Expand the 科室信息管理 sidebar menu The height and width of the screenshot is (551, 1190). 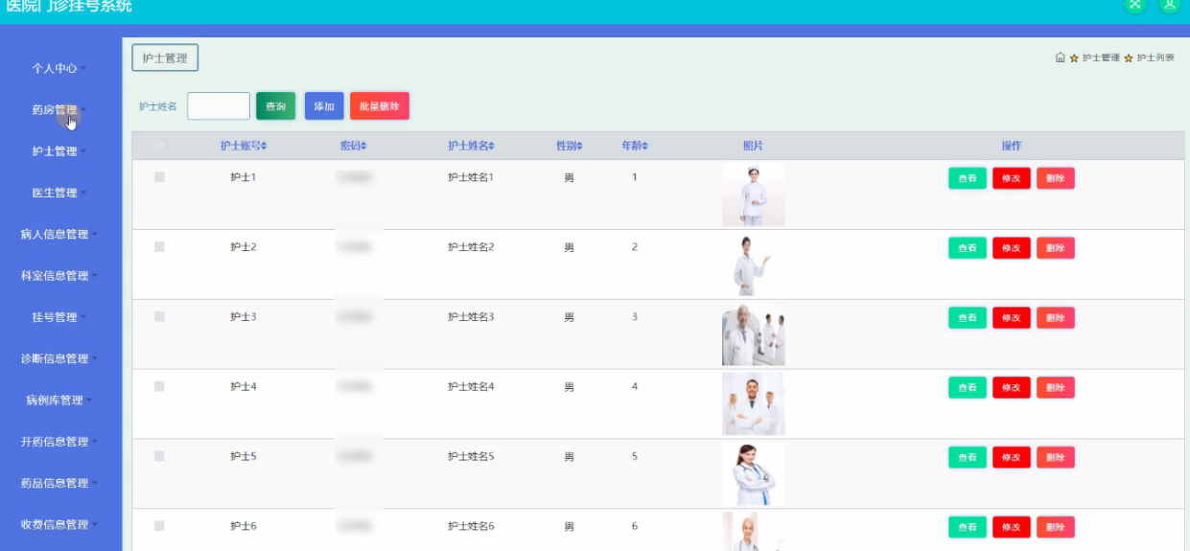click(60, 276)
